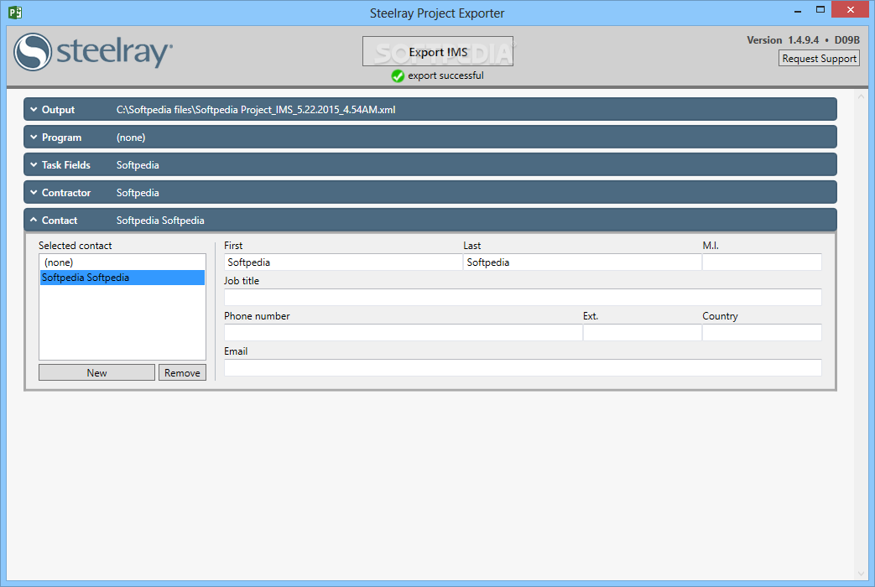Maximize the Steelray Project Exporter window
Screen dimensions: 875x587
pyautogui.click(x=820, y=10)
